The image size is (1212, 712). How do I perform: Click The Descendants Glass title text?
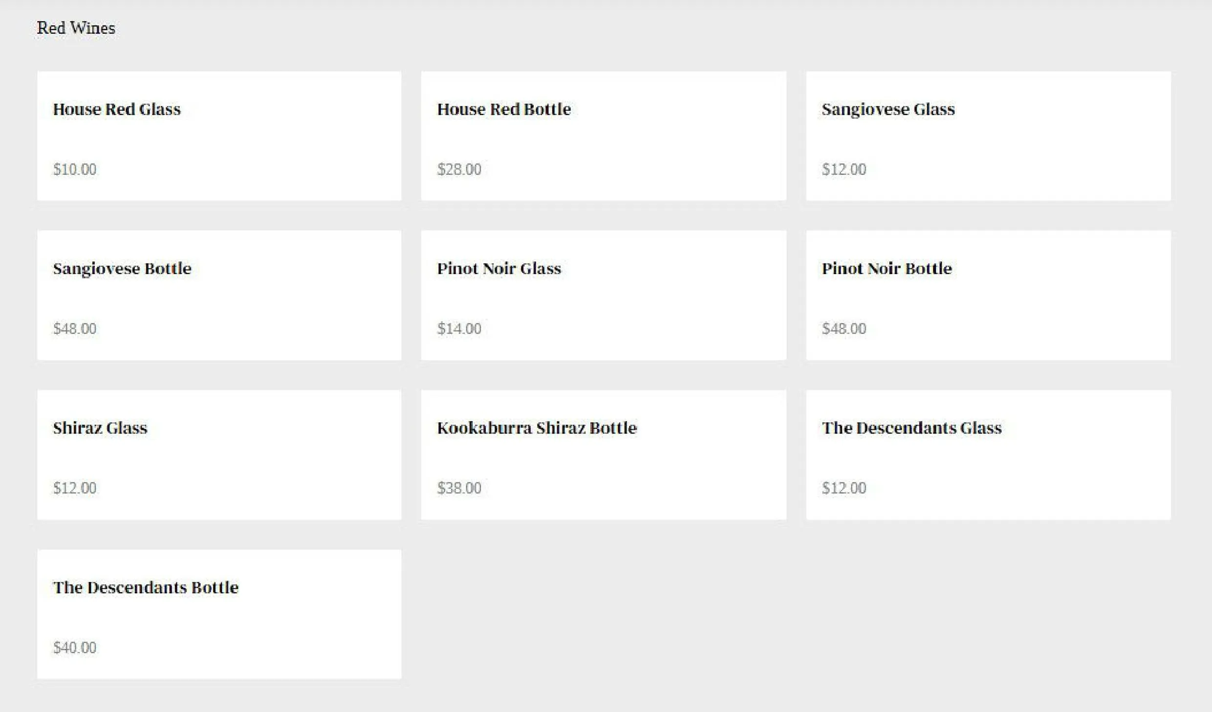pos(912,428)
